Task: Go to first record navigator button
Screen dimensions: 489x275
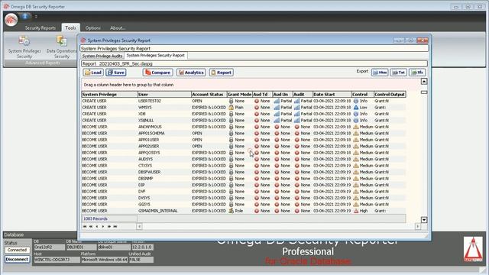Action: tap(85, 226)
